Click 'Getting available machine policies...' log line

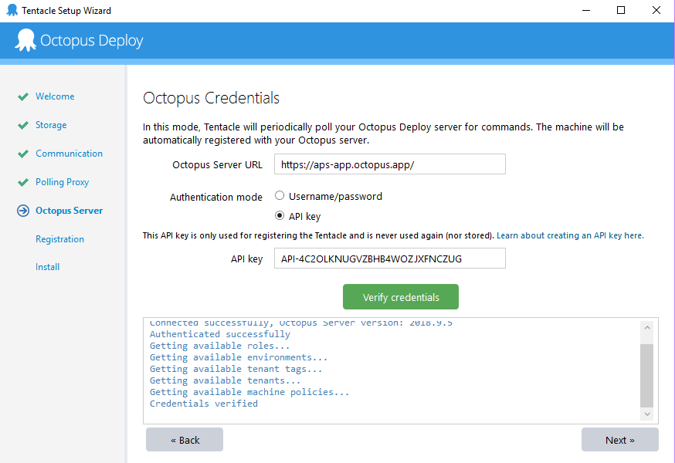[x=249, y=392]
